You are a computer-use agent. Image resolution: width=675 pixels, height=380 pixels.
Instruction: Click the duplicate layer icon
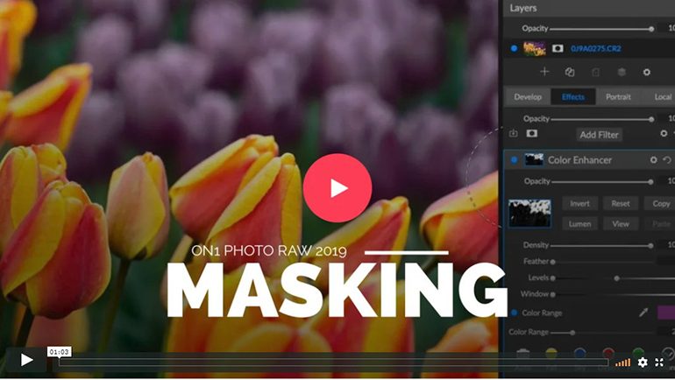pos(570,72)
